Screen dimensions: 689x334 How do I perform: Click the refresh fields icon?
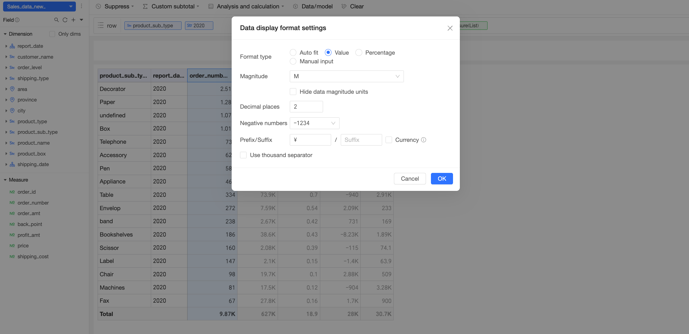65,20
